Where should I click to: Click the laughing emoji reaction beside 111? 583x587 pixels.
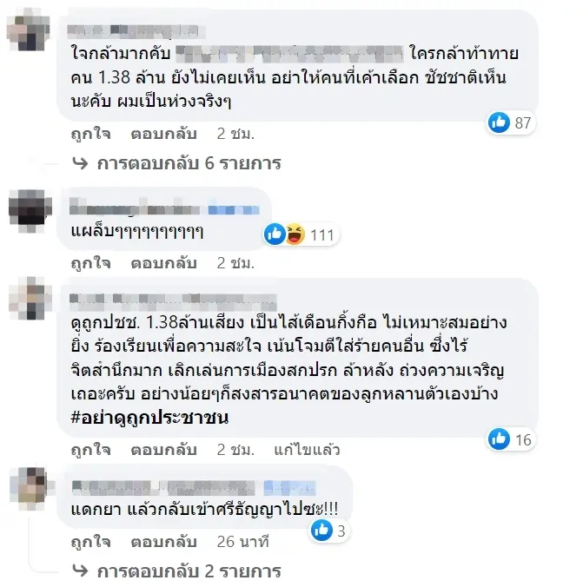pyautogui.click(x=295, y=234)
